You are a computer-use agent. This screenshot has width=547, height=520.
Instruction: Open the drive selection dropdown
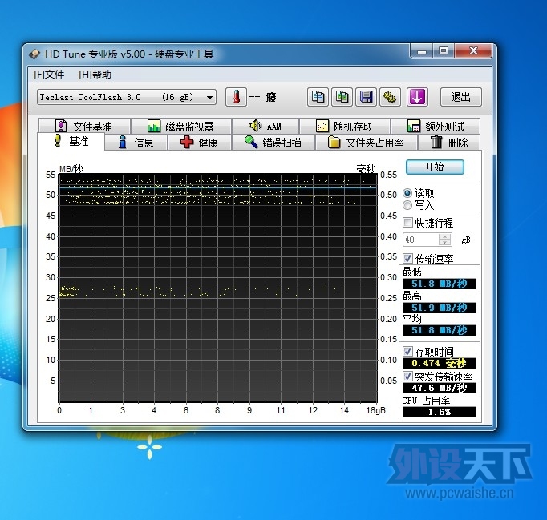[x=127, y=97]
